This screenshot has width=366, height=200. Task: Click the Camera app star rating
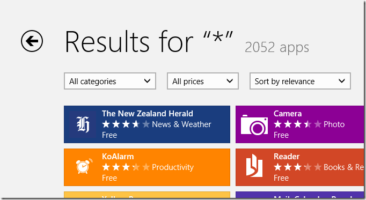pyautogui.click(x=298, y=124)
